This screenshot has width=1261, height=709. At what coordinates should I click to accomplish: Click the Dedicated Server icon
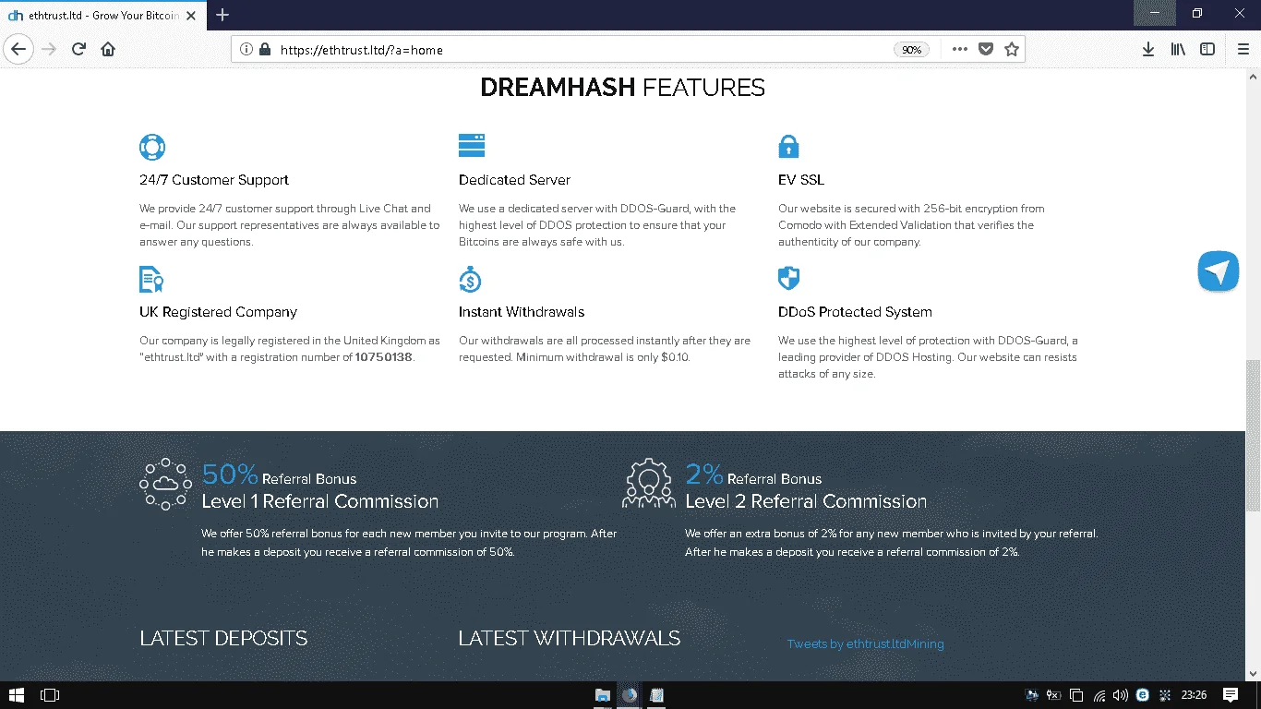coord(472,145)
